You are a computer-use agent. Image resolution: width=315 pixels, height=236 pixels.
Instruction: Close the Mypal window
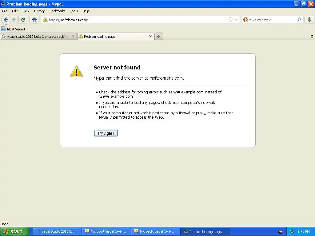[x=311, y=4]
